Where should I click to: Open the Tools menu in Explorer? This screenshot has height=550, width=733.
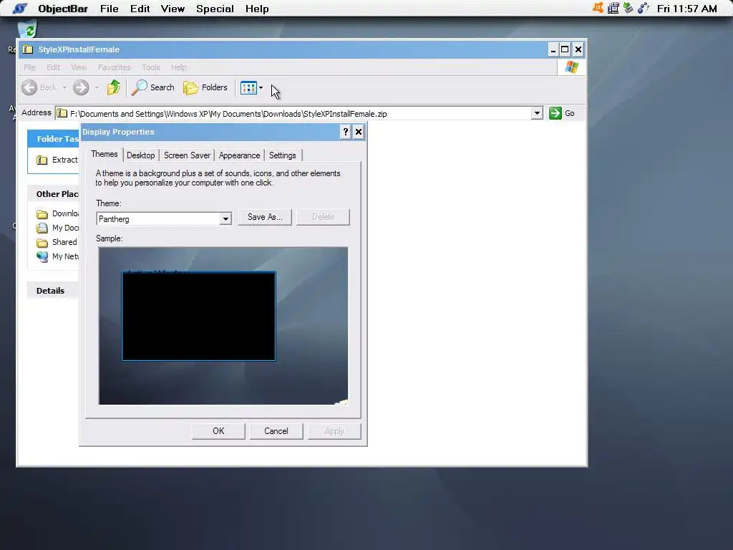pos(151,67)
